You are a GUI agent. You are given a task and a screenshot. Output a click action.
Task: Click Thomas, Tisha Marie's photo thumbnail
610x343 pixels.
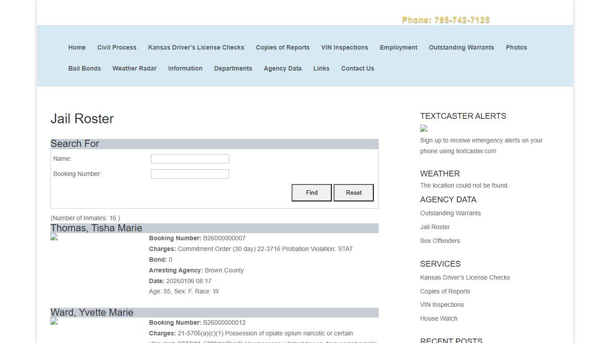coord(54,237)
